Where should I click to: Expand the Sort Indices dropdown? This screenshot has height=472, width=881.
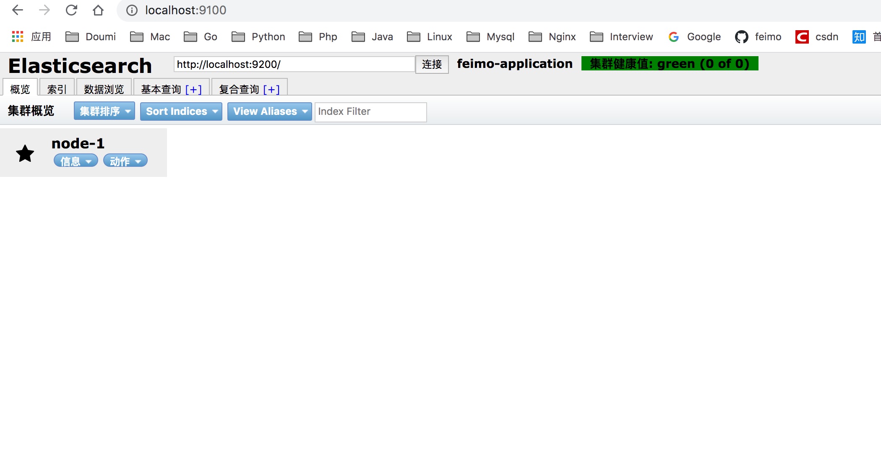pos(181,111)
